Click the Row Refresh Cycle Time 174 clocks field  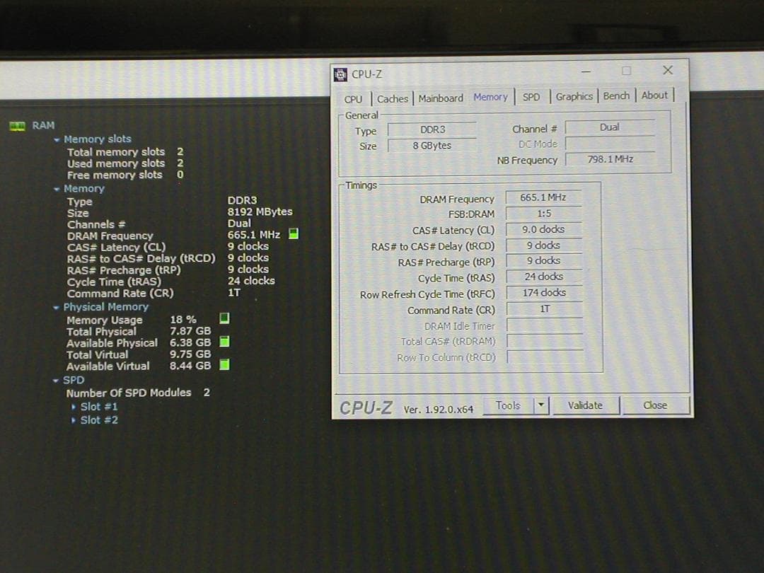tap(544, 293)
